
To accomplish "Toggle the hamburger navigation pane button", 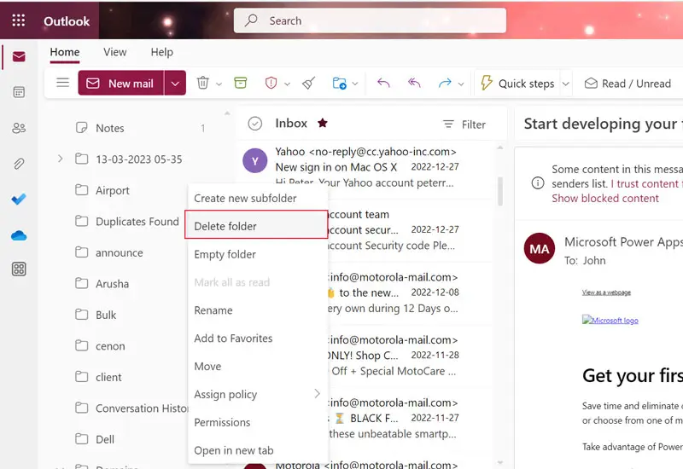I will click(62, 83).
